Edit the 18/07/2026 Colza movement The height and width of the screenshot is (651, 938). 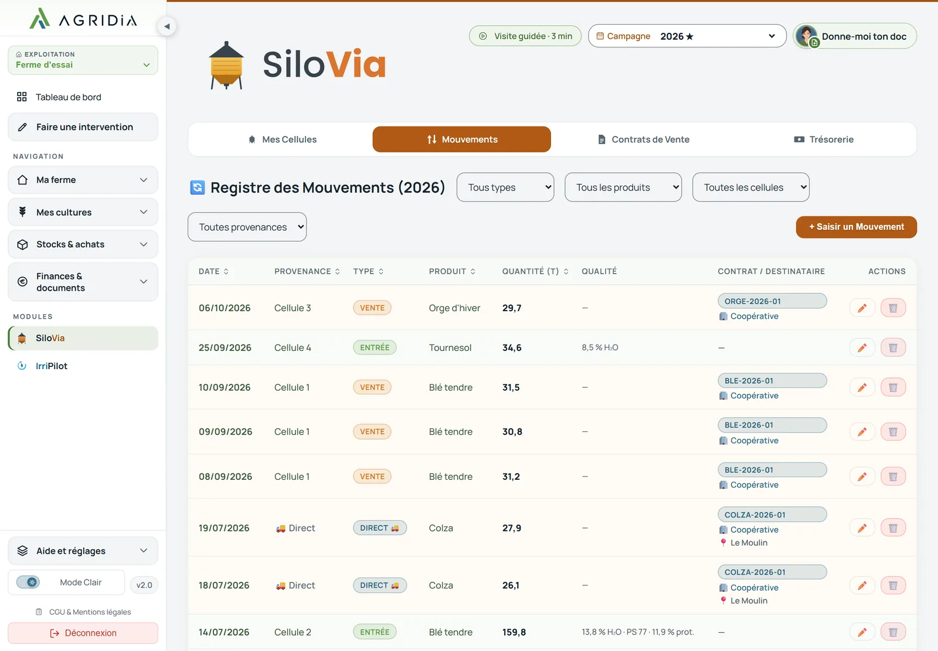coord(862,585)
